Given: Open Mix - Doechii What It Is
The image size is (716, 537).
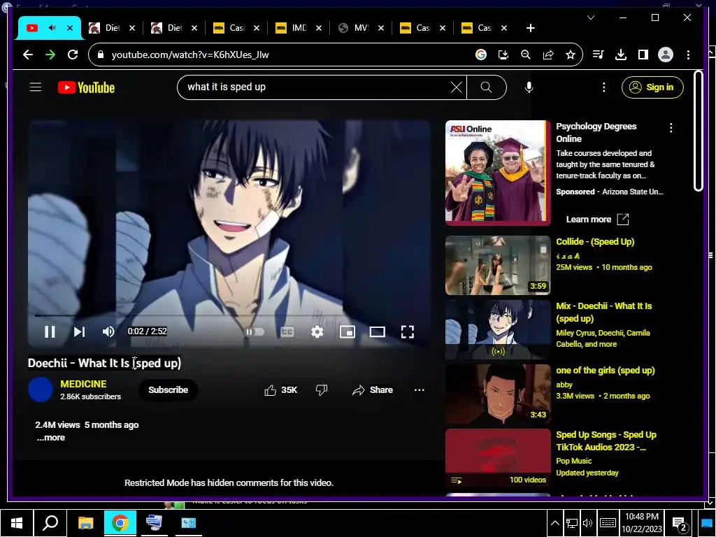Looking at the screenshot, I should [603, 313].
